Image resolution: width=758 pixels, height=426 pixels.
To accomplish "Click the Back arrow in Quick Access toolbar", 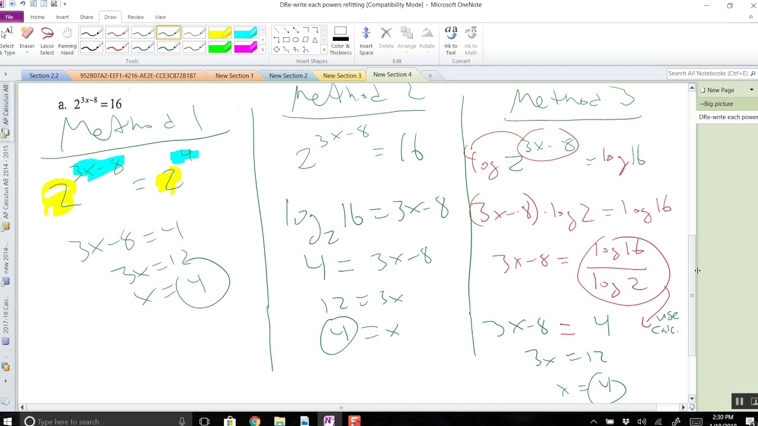I will (x=12, y=4).
